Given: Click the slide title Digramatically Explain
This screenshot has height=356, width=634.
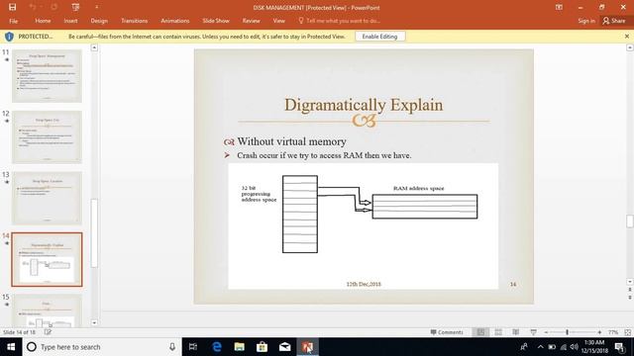Looking at the screenshot, I should (x=364, y=105).
